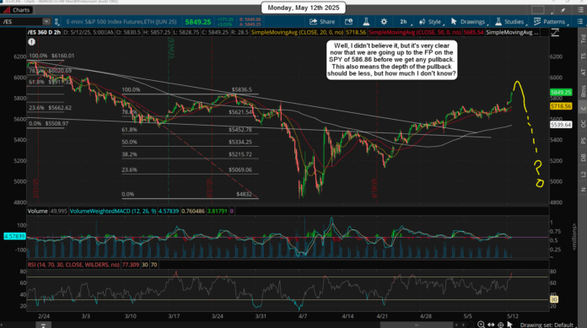This screenshot has width=587, height=328.
Task: Open the PS sidebar tab
Action: pos(583,141)
